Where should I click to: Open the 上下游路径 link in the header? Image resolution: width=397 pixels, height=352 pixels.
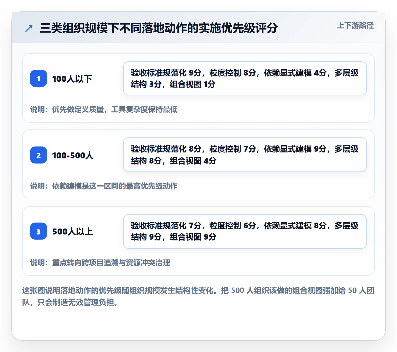(x=355, y=25)
